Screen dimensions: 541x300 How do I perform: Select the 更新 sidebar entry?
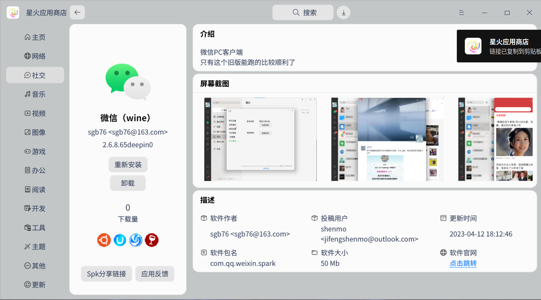35,284
